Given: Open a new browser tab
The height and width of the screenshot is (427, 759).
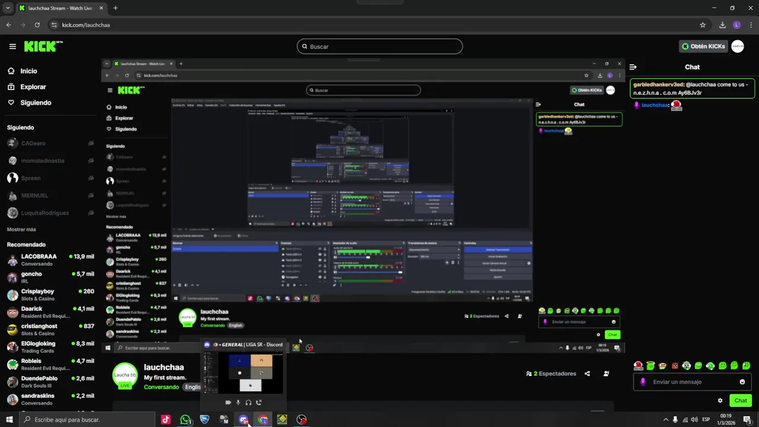Looking at the screenshot, I should click(115, 8).
